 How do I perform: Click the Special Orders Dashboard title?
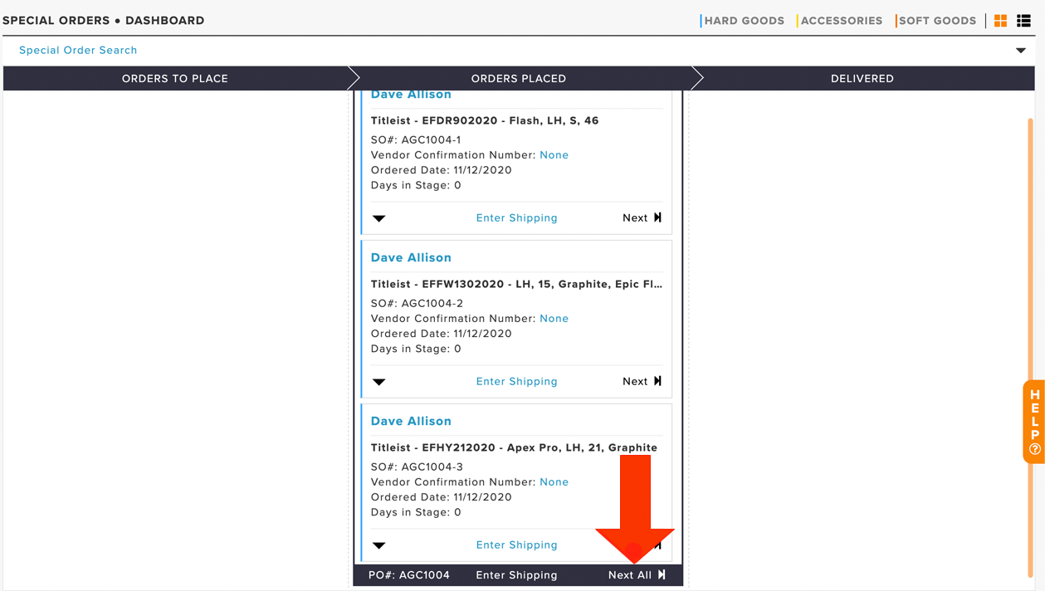[104, 20]
